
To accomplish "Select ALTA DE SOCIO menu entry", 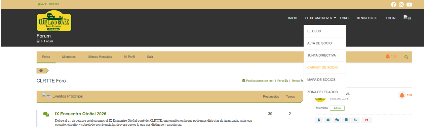I will [324, 43].
